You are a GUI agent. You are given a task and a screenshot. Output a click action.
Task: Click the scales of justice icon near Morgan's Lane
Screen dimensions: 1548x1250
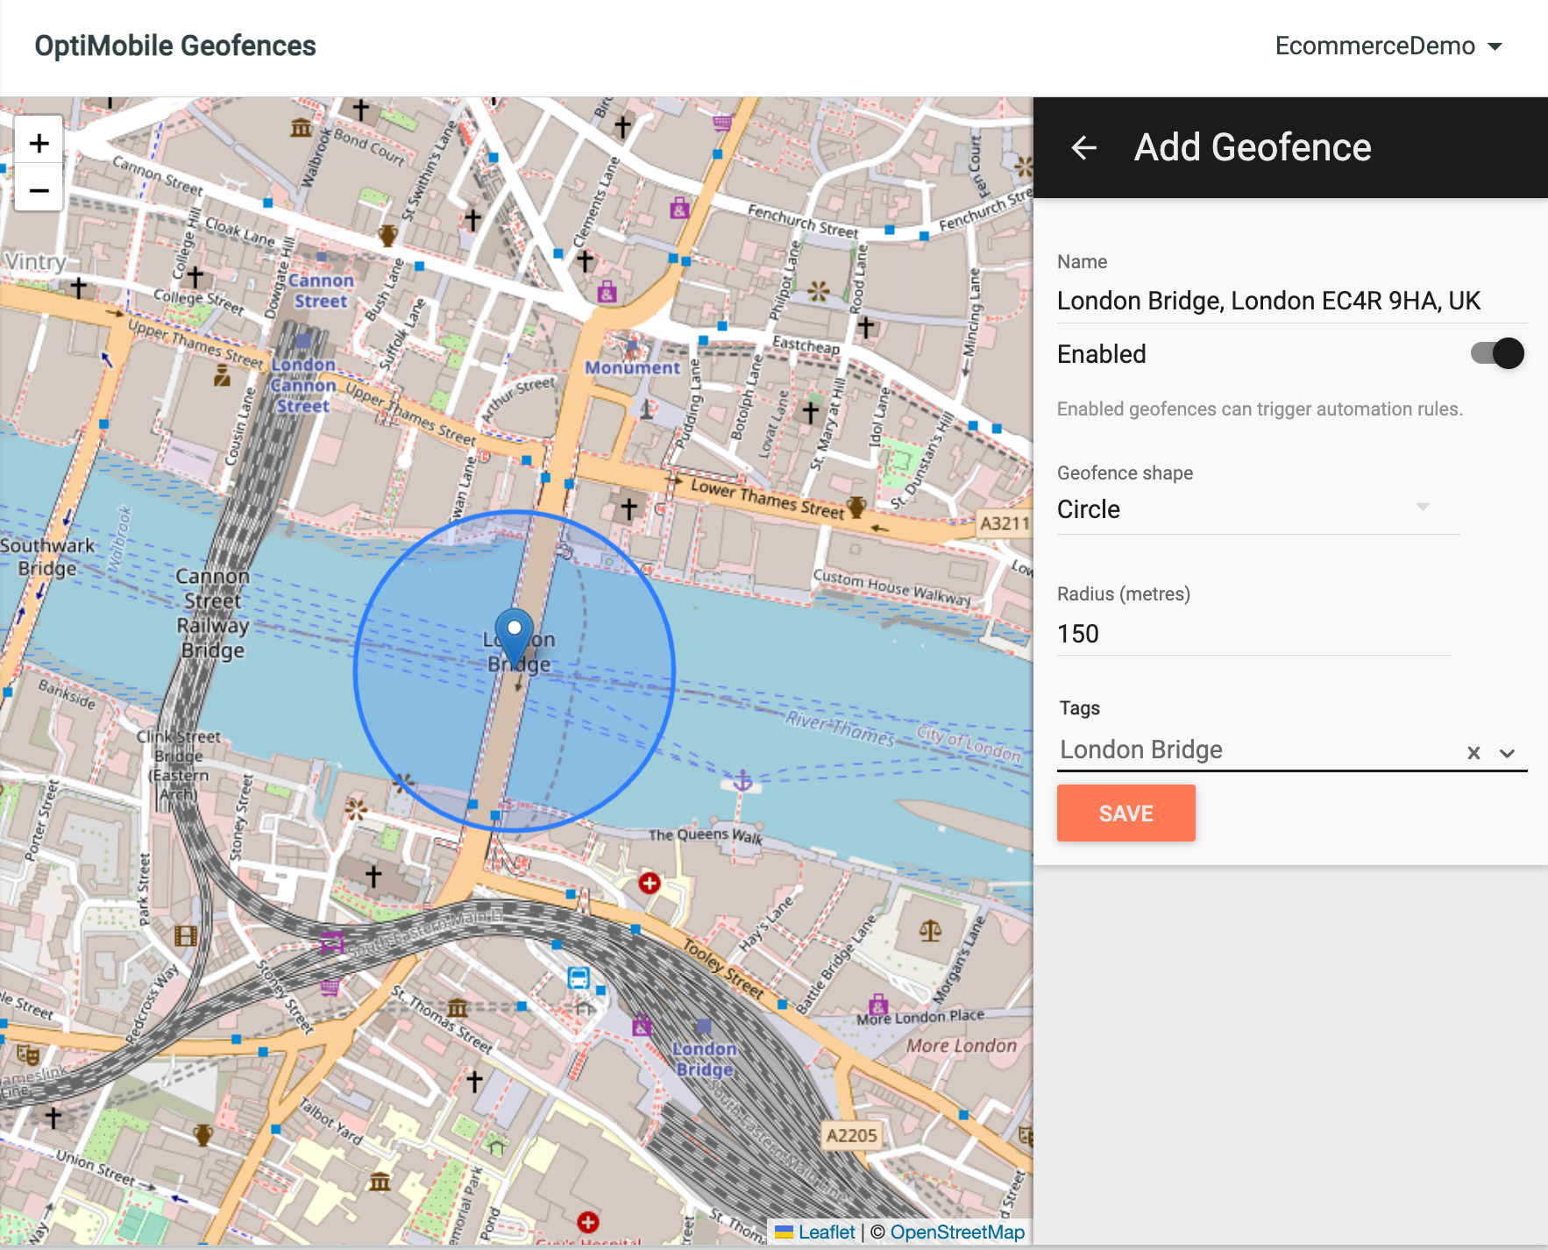[930, 930]
